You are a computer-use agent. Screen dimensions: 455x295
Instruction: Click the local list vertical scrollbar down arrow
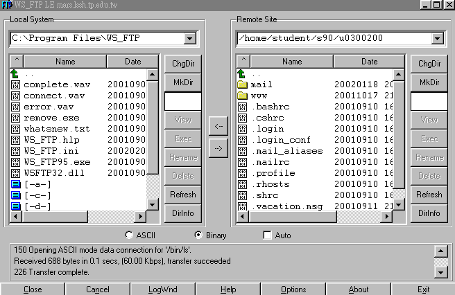coord(153,204)
